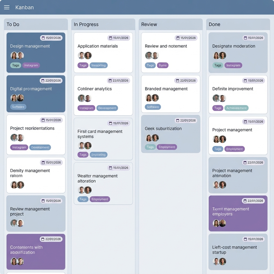Click assignee avatars on Demity management card
Image resolution: width=274 pixels, height=274 pixels.
point(17,185)
